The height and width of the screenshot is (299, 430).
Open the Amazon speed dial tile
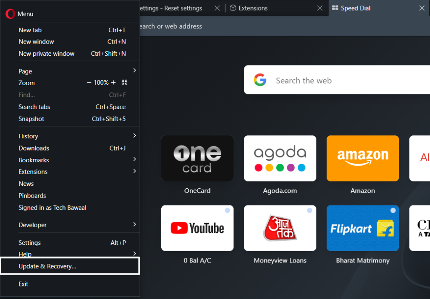click(x=363, y=158)
